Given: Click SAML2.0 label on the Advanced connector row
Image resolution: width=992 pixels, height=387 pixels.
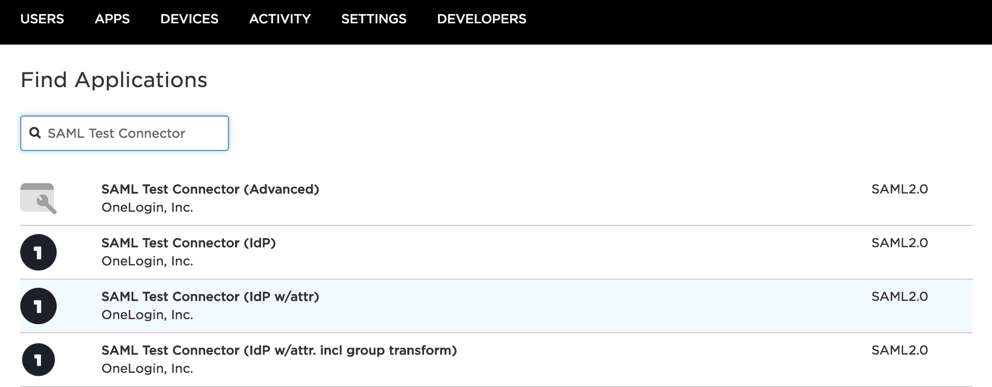Looking at the screenshot, I should pyautogui.click(x=899, y=189).
